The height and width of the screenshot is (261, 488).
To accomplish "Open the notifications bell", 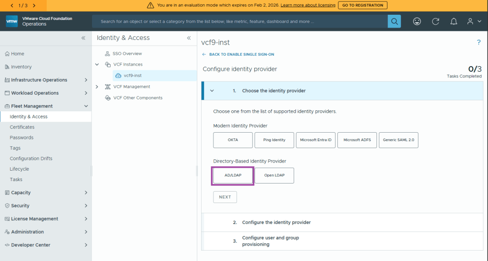I will [x=454, y=21].
